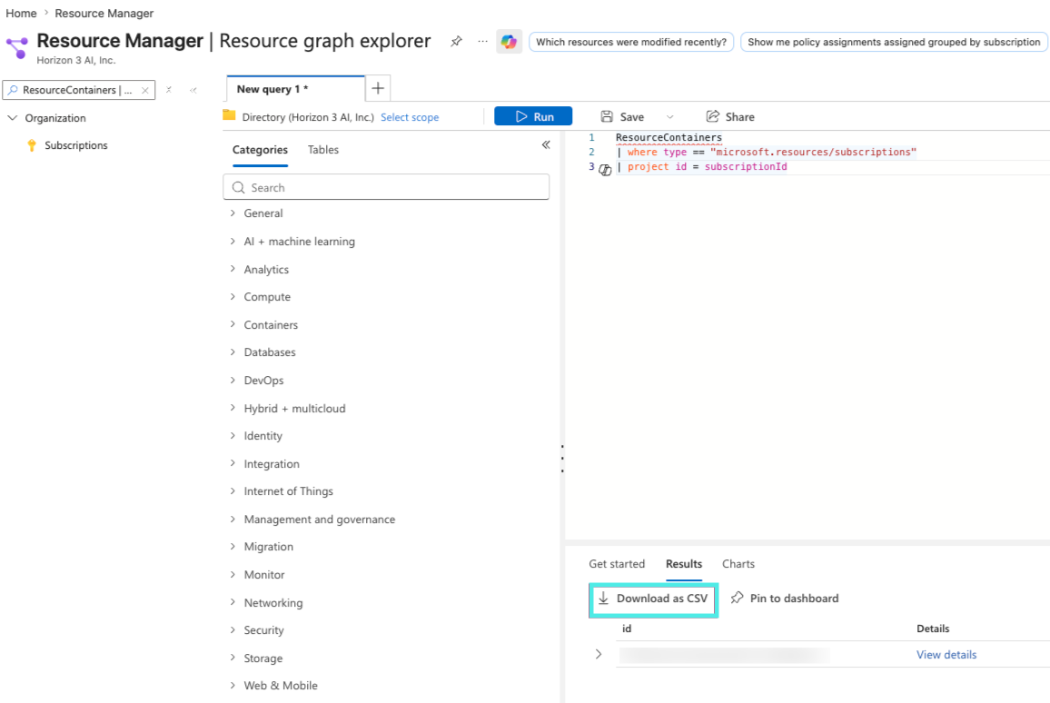The height and width of the screenshot is (703, 1050).
Task: Click the Security category label
Action: [x=263, y=630]
